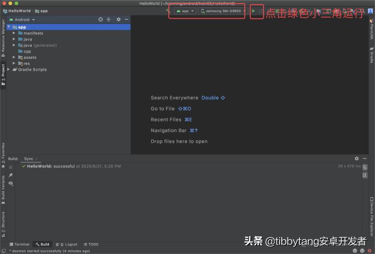375x254 pixels.
Task: Minimize the Build panel
Action: click(x=365, y=158)
